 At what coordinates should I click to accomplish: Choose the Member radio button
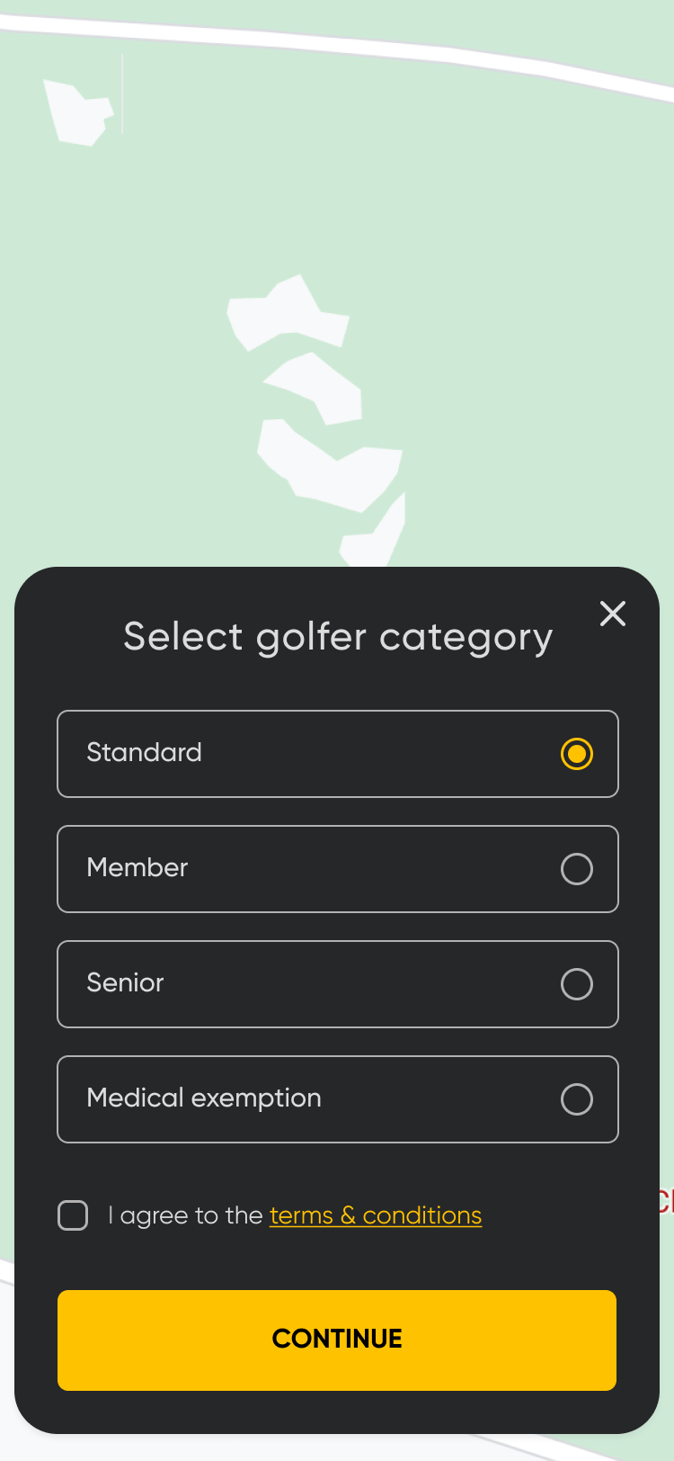pos(577,869)
